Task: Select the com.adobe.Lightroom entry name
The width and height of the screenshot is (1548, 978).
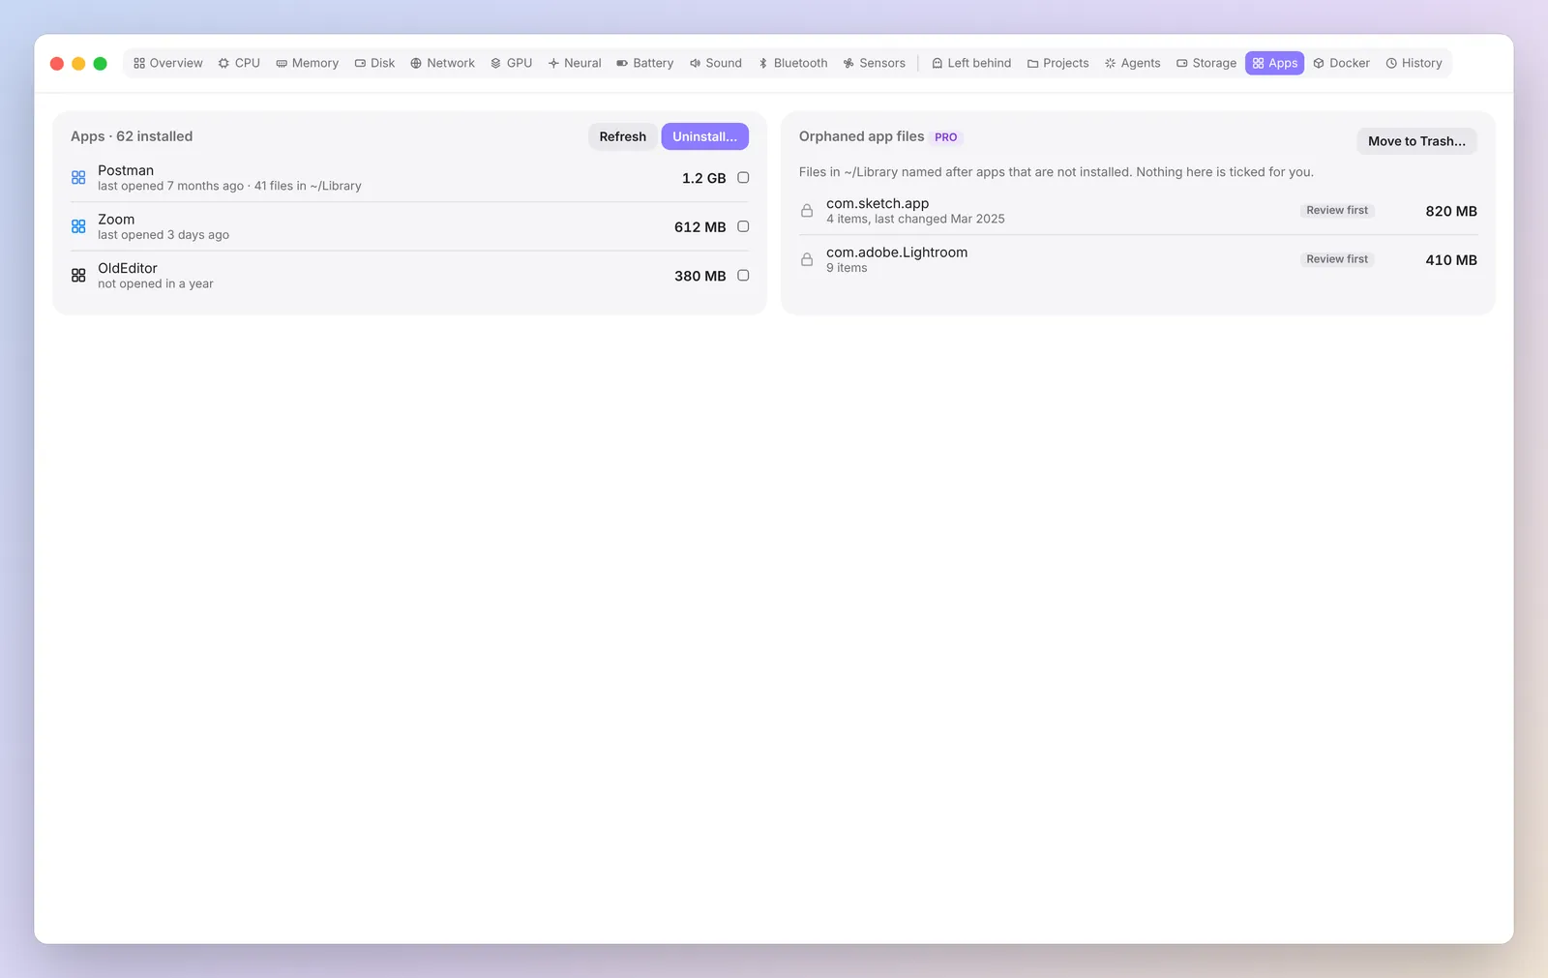Action: (897, 252)
